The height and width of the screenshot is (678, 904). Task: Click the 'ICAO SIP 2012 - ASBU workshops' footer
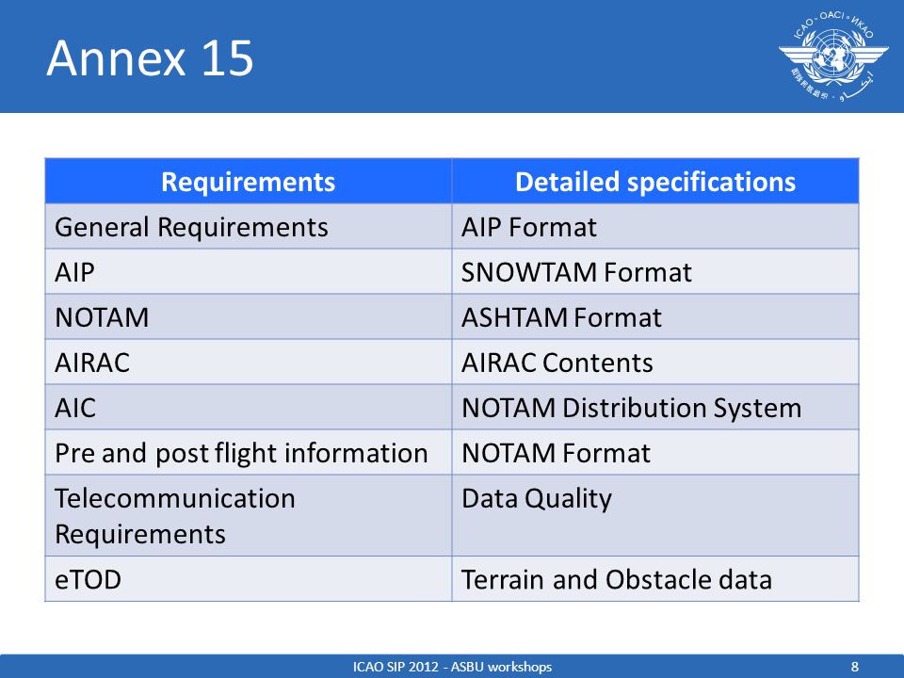click(x=452, y=667)
